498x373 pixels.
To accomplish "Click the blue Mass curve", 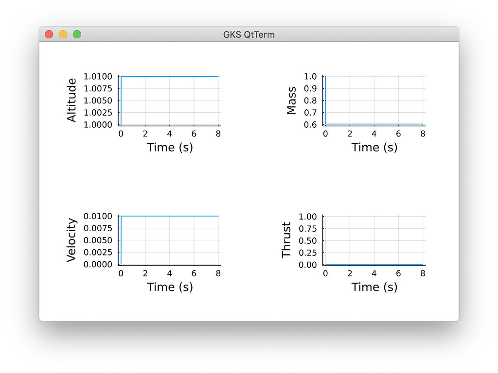I will [374, 124].
